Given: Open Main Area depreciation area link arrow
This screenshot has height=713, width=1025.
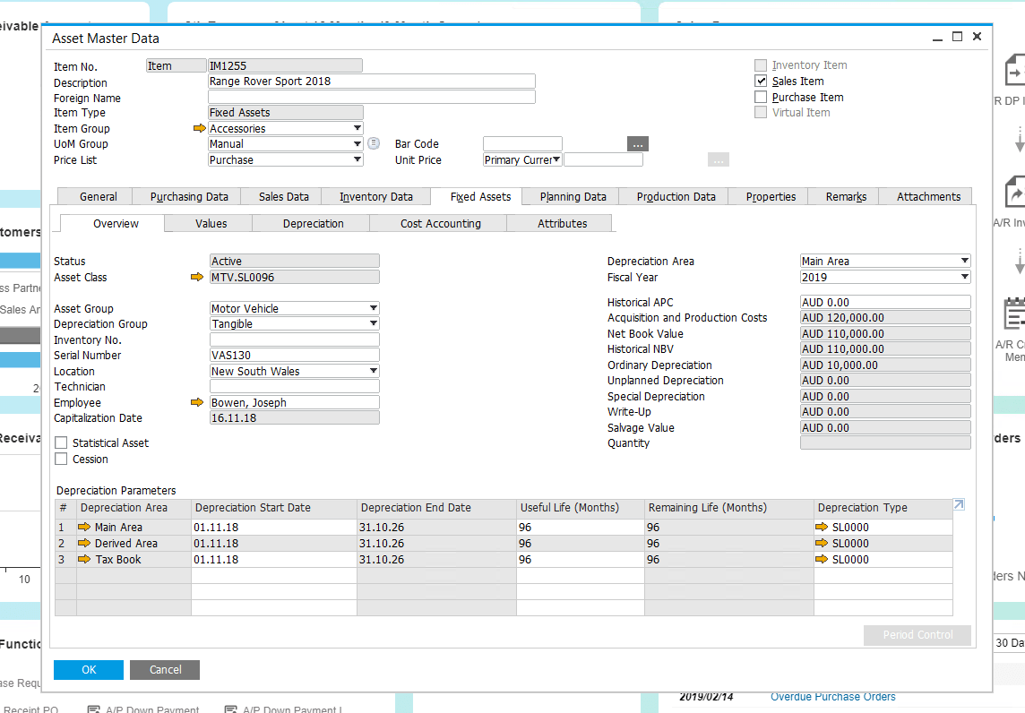Looking at the screenshot, I should coord(84,527).
